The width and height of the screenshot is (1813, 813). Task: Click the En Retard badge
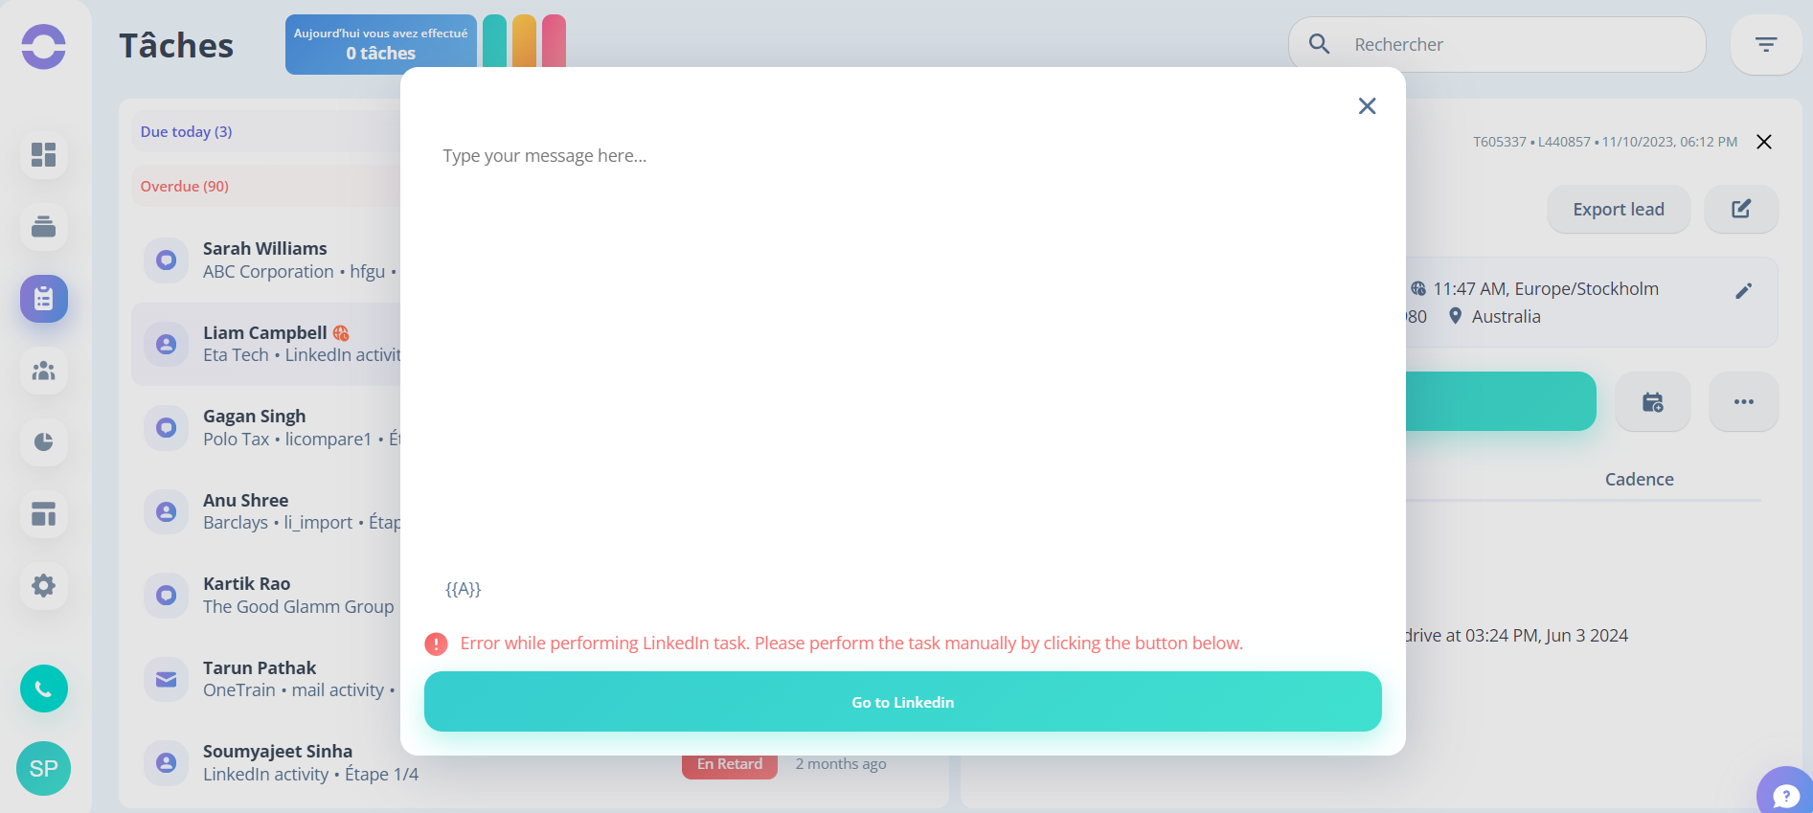[x=730, y=765]
